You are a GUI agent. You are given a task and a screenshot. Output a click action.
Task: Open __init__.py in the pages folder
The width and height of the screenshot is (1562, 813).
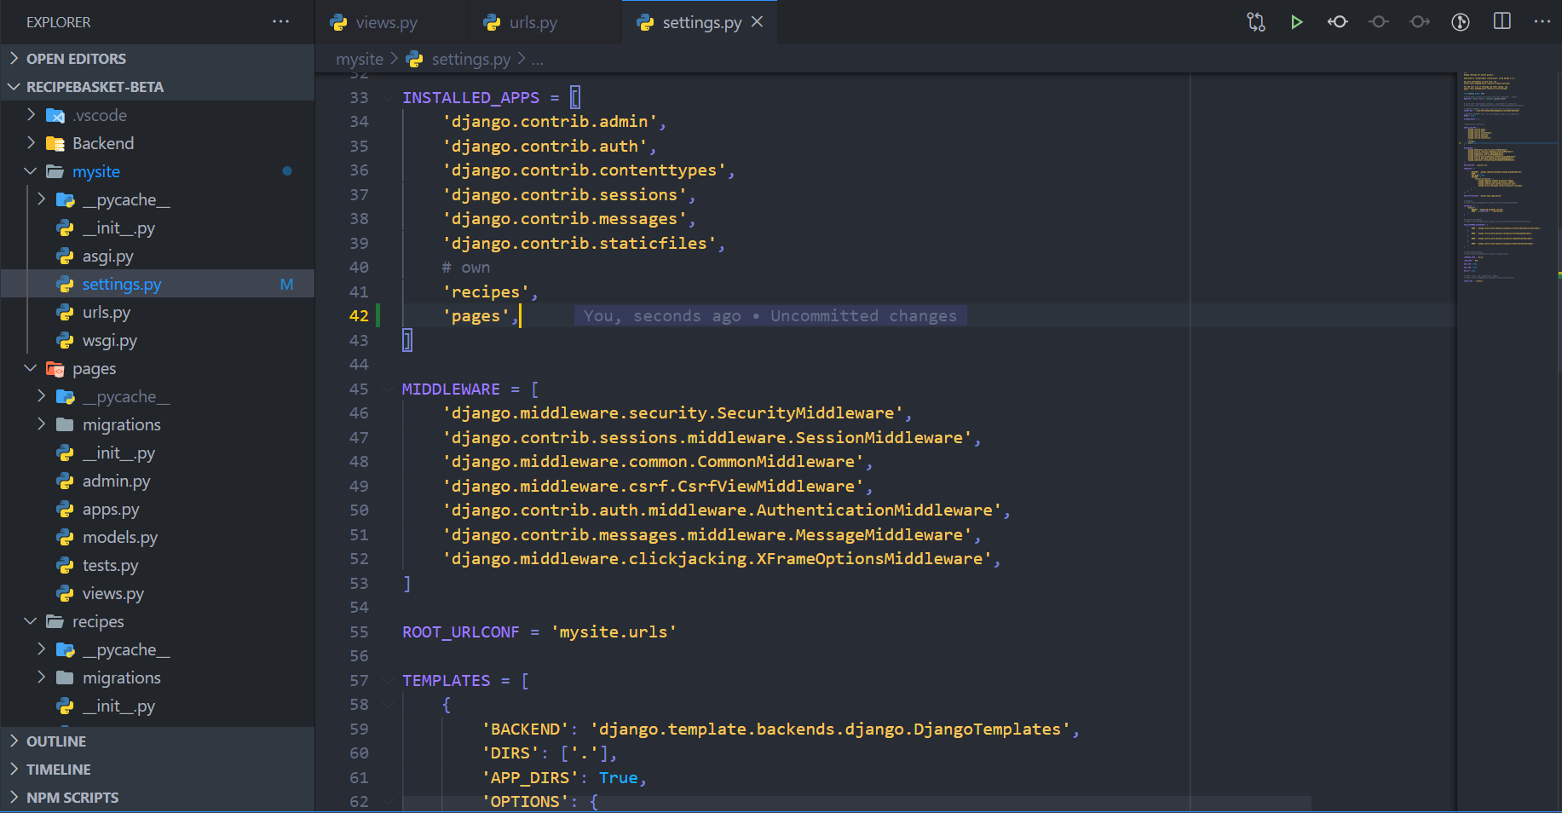[x=118, y=453]
